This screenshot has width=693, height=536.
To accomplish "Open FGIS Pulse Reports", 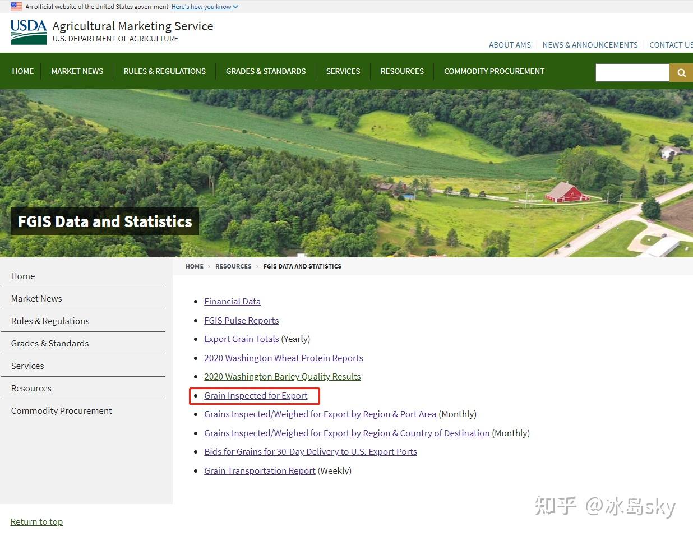I will pos(241,320).
